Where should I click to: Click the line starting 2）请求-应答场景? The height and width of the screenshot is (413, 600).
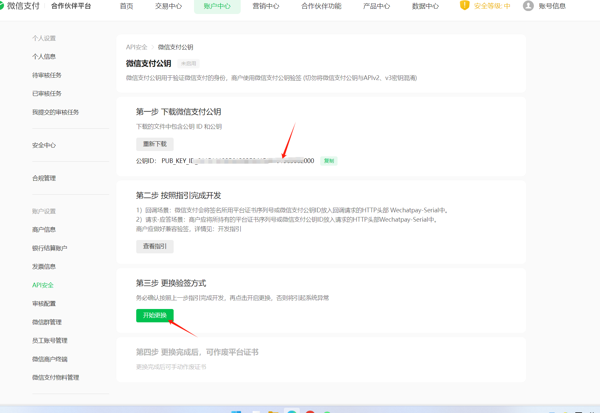click(x=288, y=220)
